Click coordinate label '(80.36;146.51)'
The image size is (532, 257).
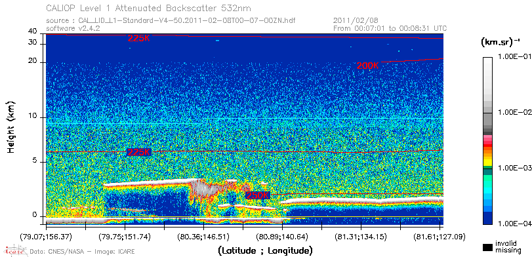(x=203, y=236)
